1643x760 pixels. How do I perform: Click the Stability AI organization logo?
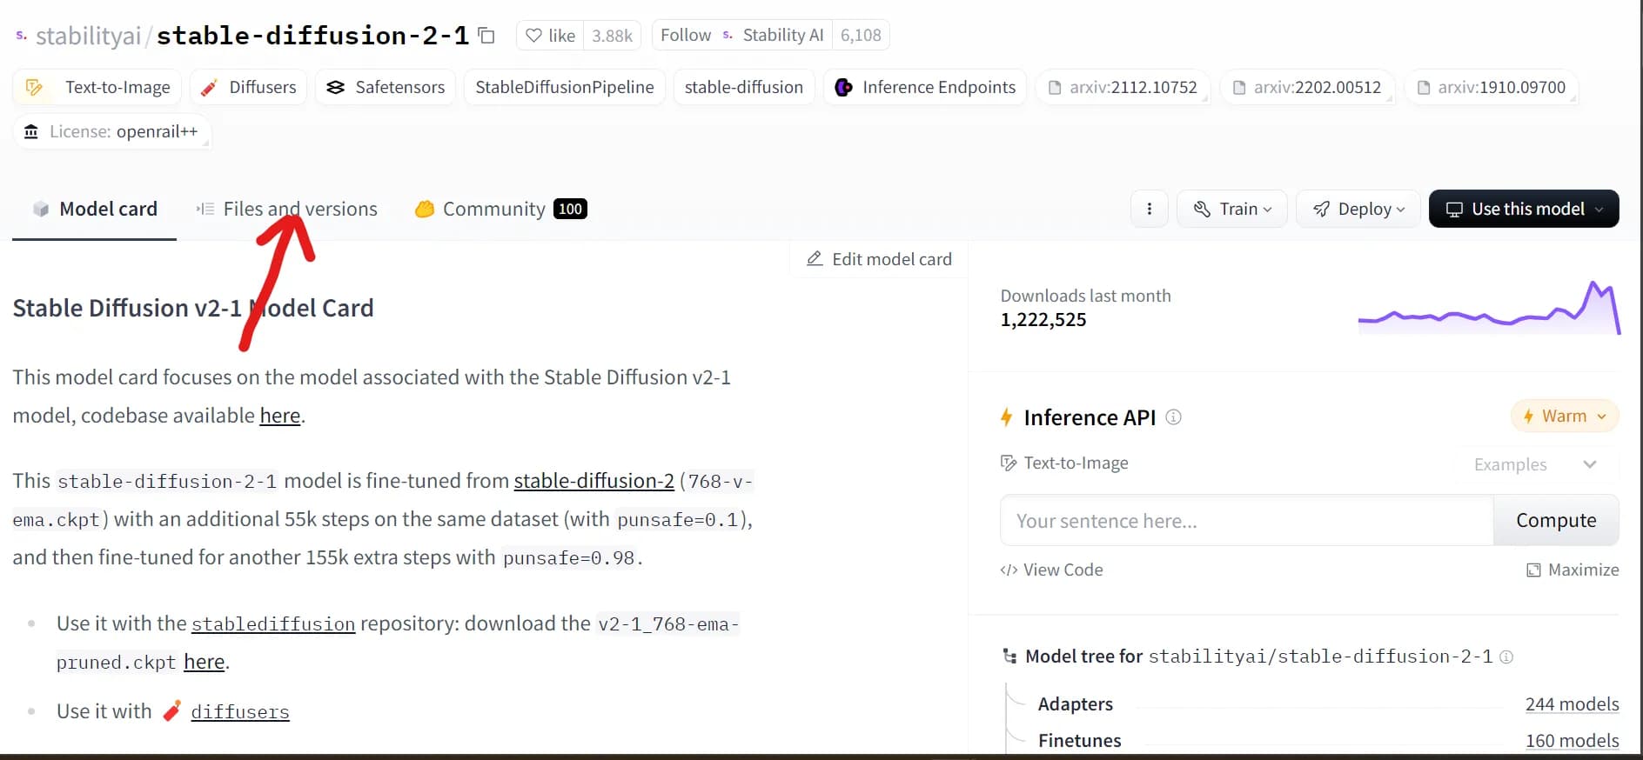(728, 36)
